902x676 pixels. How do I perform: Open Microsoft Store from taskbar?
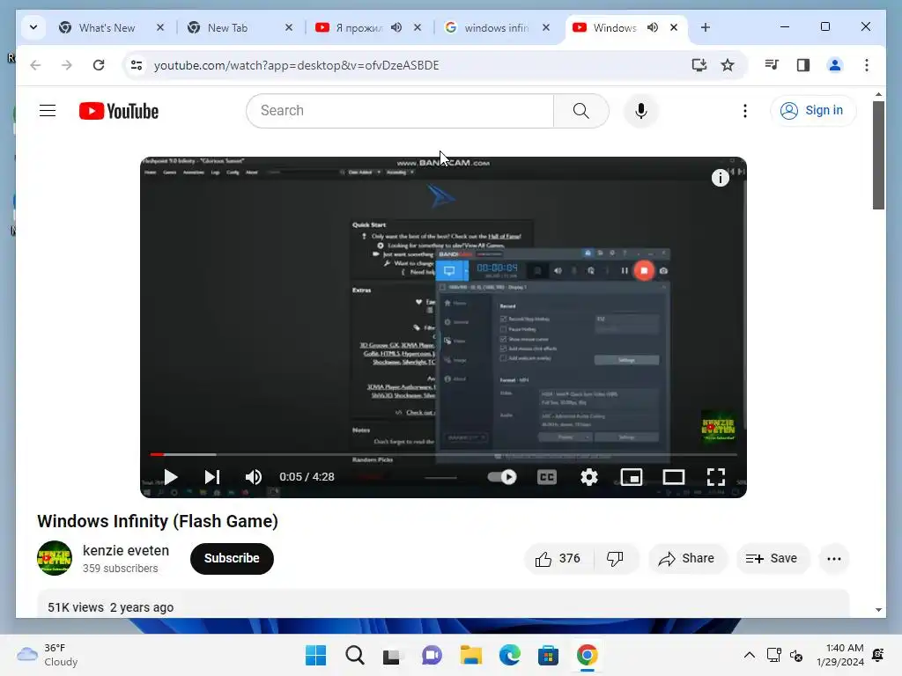pyautogui.click(x=548, y=655)
